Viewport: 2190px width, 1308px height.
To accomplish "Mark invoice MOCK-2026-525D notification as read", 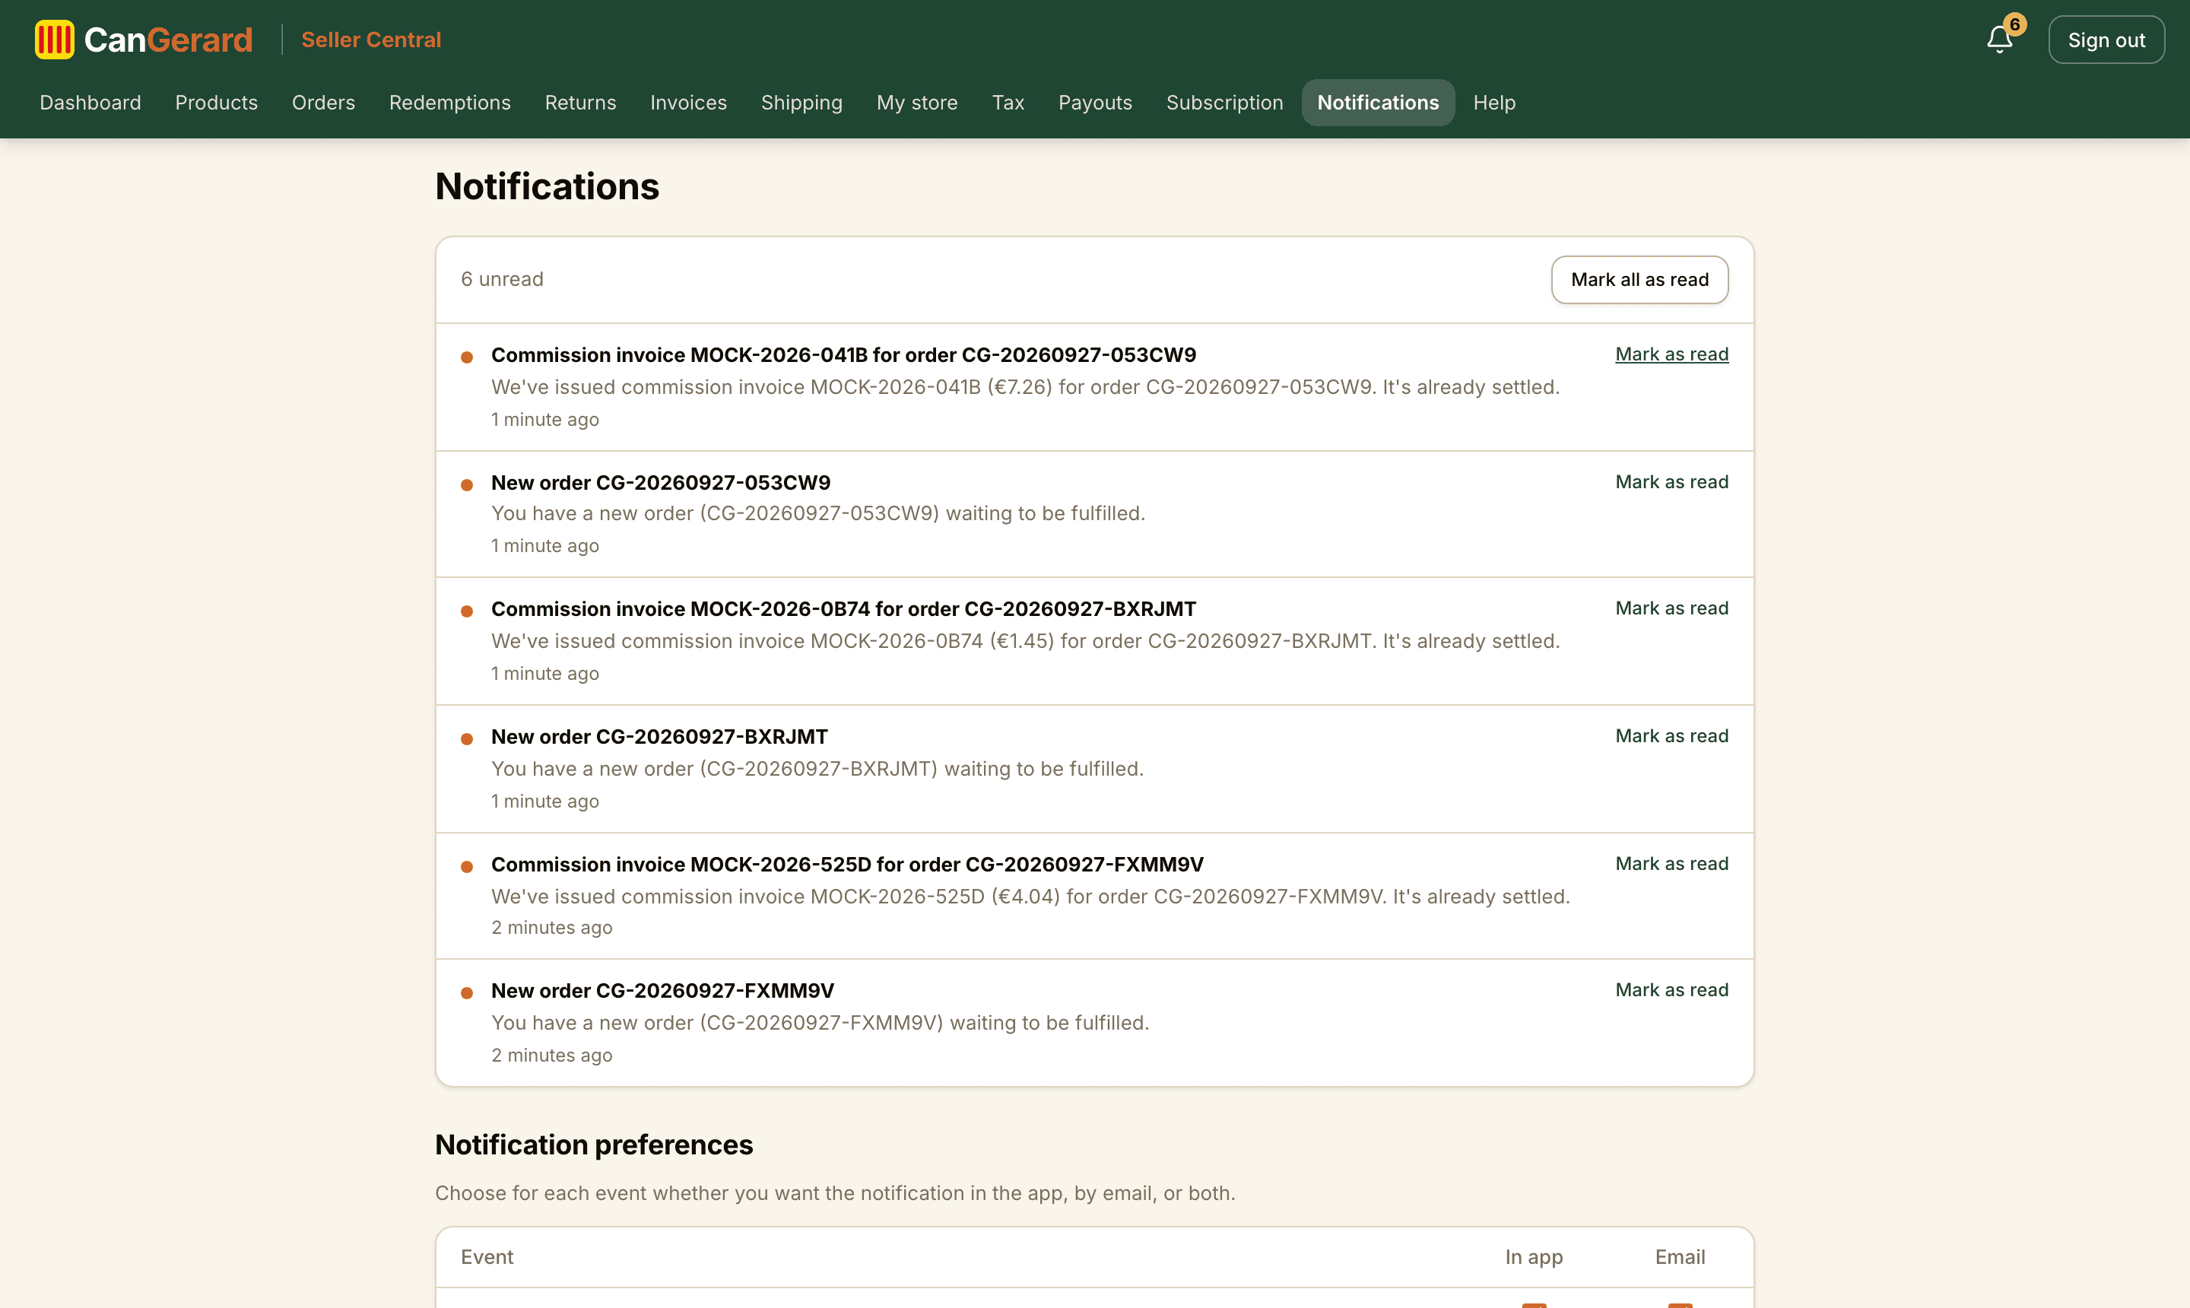I will click(x=1671, y=864).
